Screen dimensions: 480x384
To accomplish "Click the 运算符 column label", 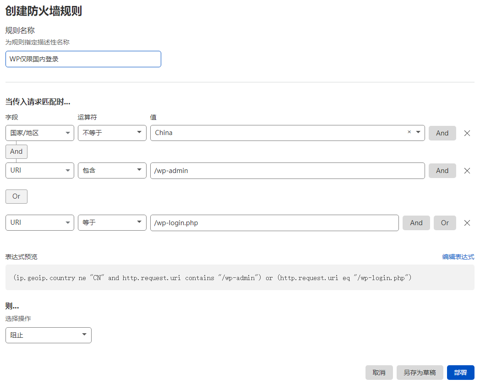I will (87, 117).
